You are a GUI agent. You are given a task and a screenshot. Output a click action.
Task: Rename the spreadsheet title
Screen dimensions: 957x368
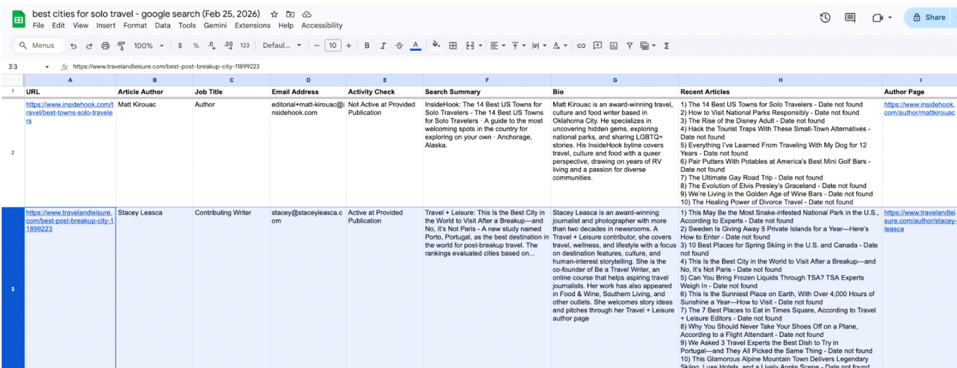[x=146, y=14]
